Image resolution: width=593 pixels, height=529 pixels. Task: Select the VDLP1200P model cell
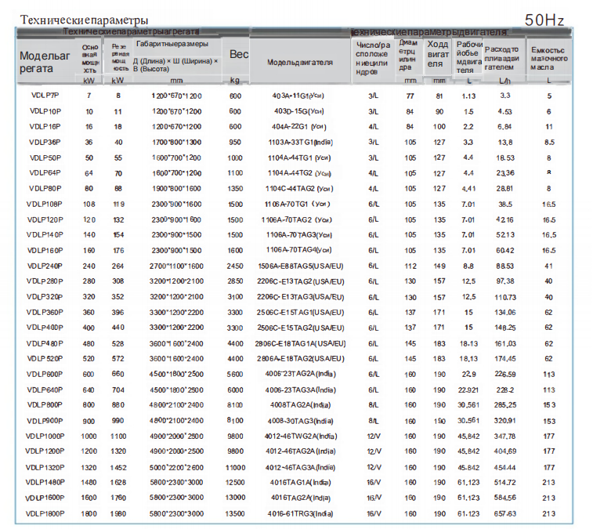45,451
